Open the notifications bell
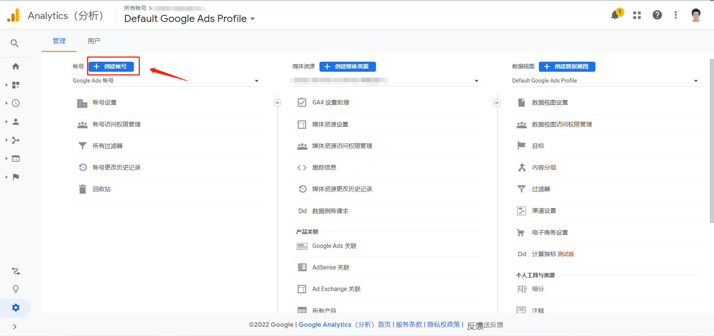The image size is (714, 336). click(x=615, y=15)
